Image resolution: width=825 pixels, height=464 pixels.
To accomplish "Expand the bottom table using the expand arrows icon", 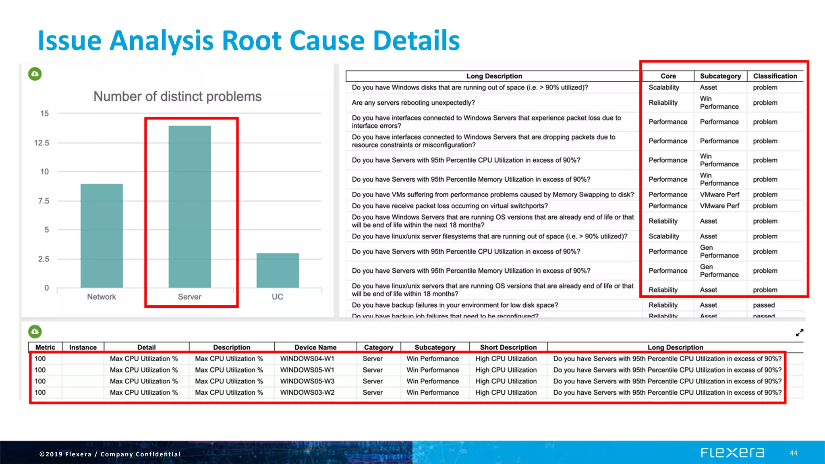I will coord(800,333).
